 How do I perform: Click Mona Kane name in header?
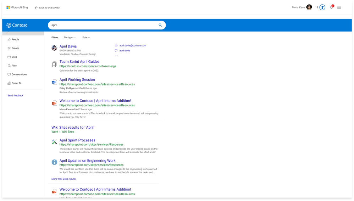pos(298,7)
